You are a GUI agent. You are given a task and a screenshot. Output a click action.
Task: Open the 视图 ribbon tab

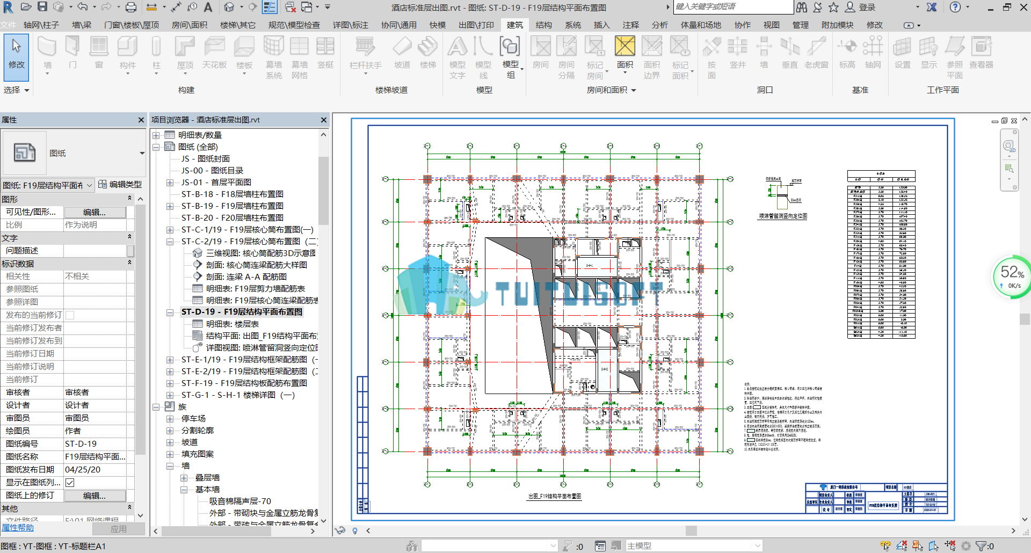pyautogui.click(x=772, y=25)
